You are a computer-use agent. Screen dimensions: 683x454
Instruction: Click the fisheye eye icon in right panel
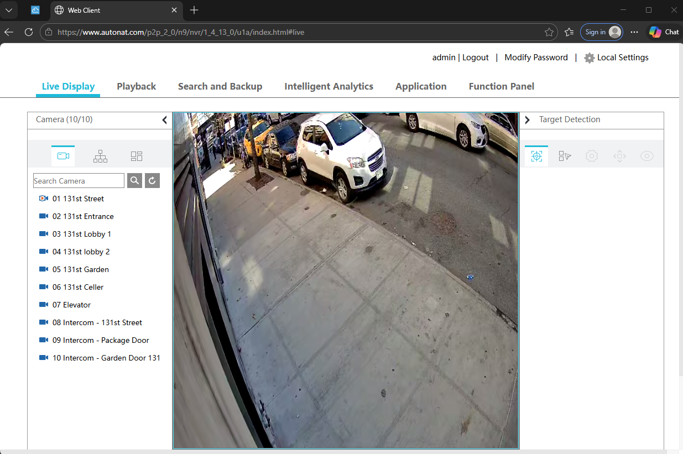[x=647, y=155]
